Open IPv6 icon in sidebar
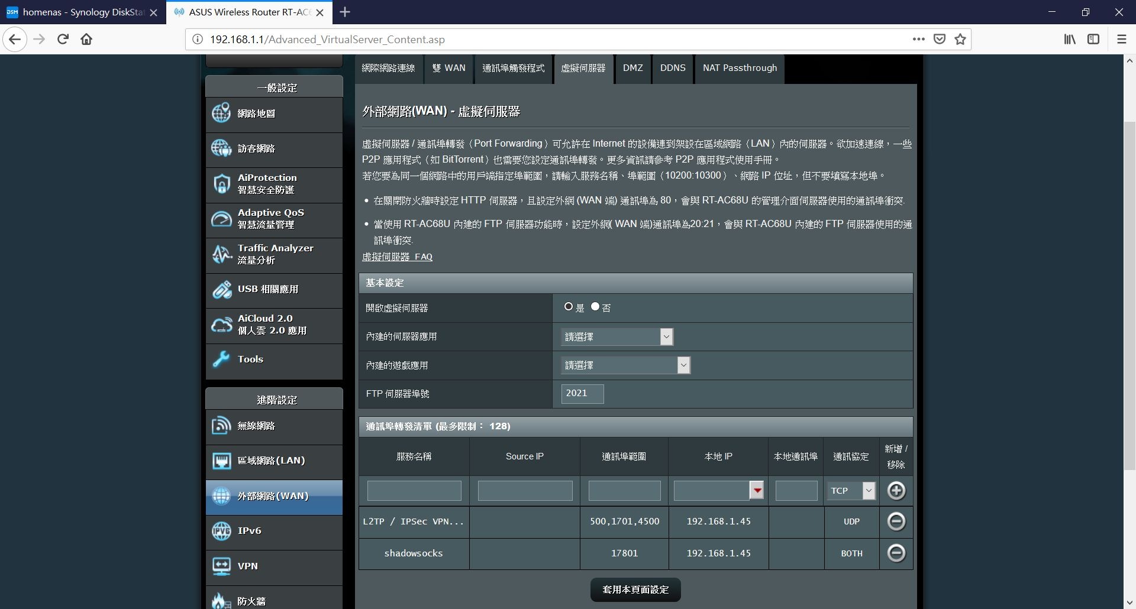1136x609 pixels. [x=221, y=531]
